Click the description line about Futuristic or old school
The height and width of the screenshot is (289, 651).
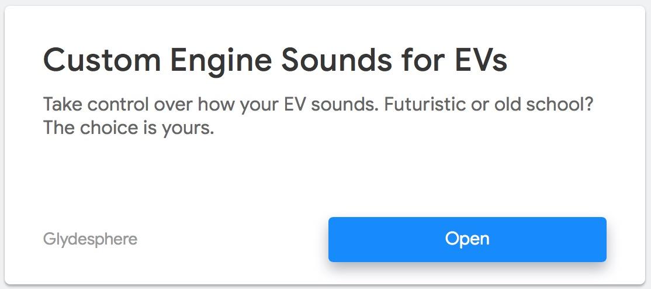pos(317,105)
